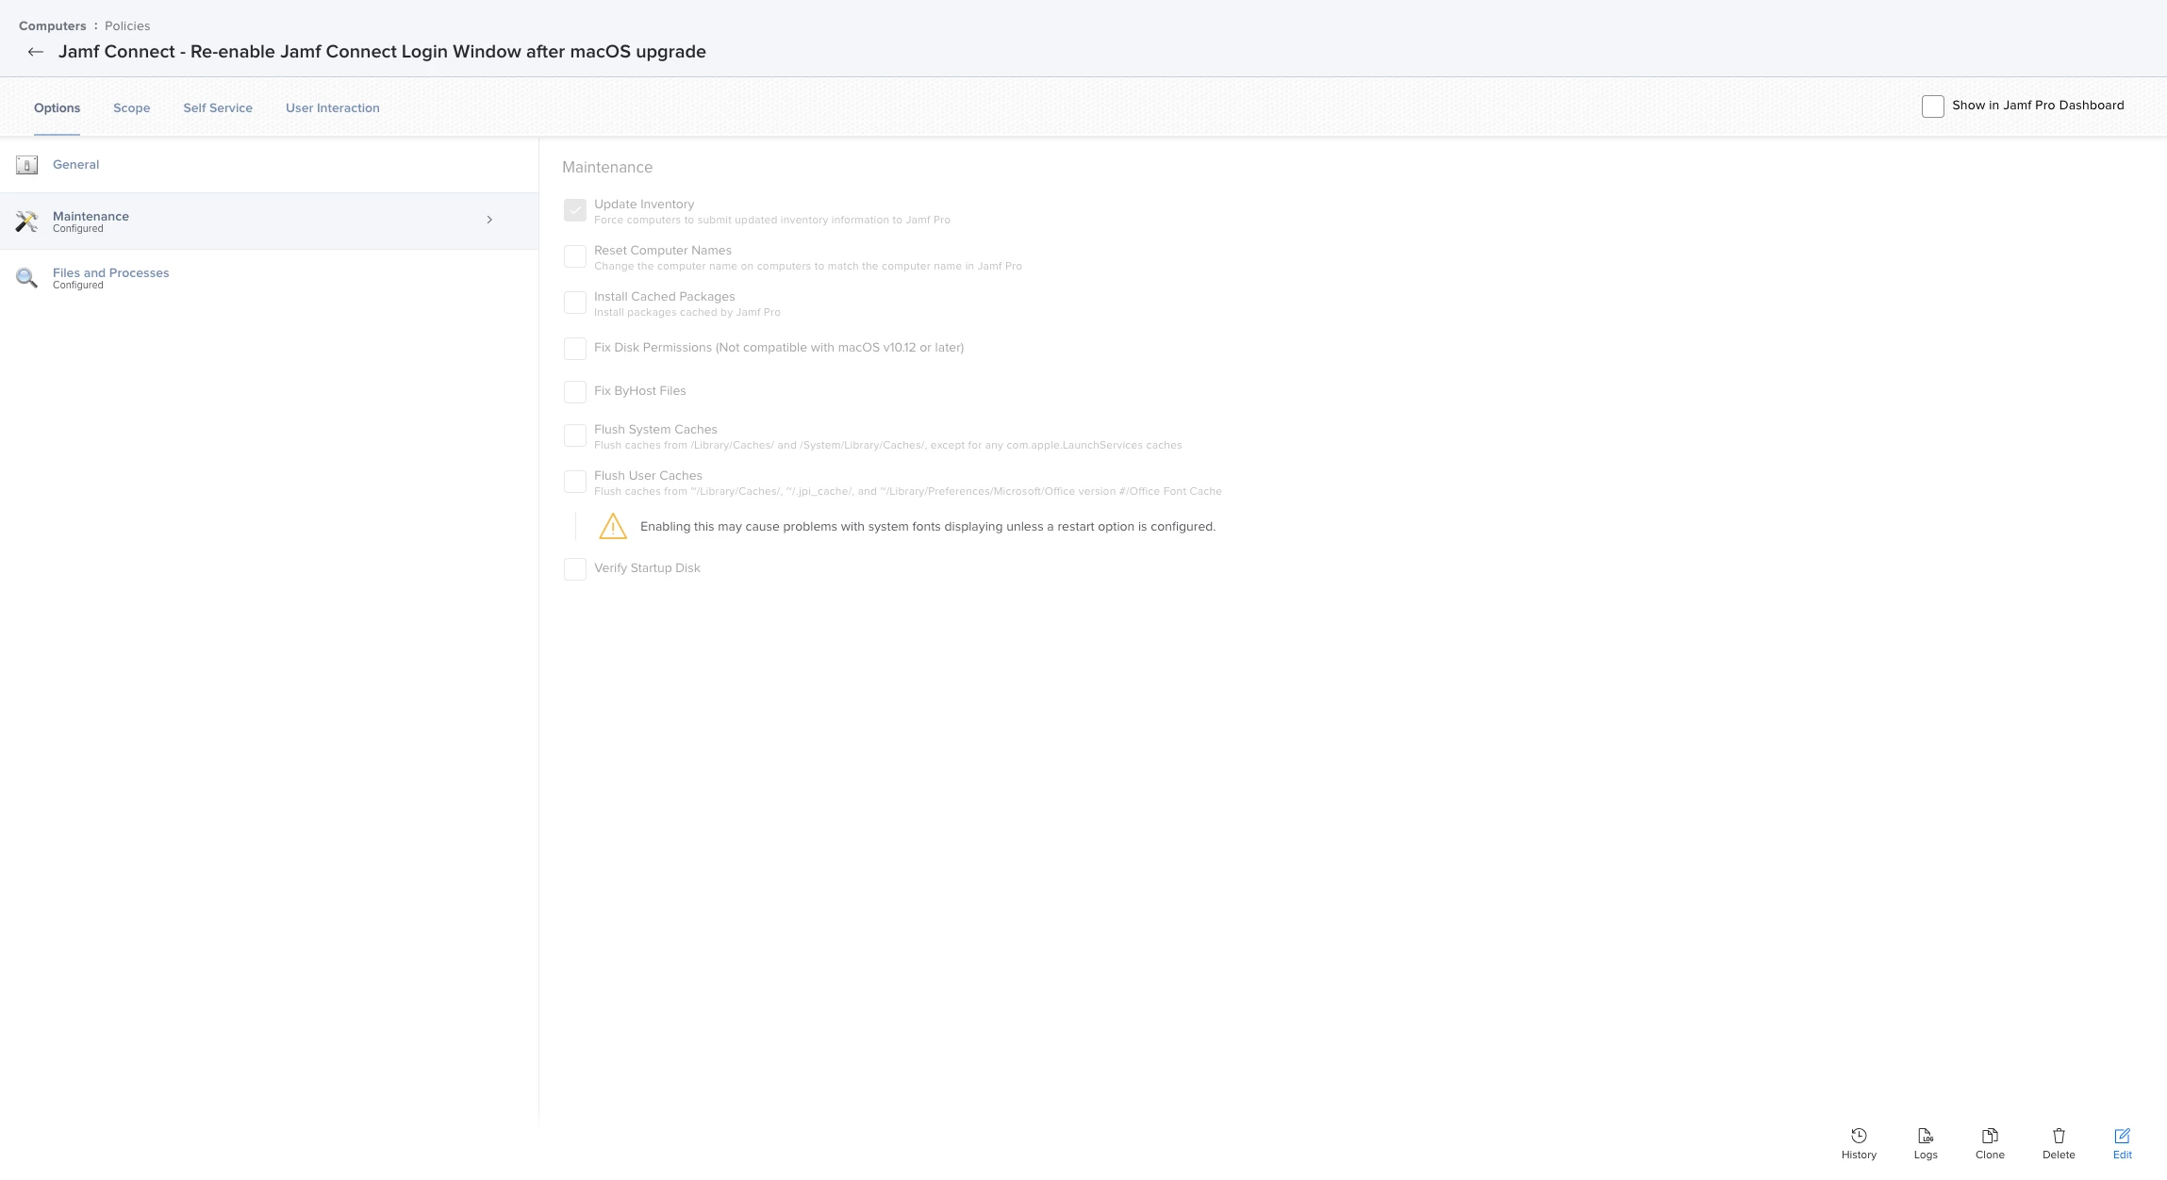Click the Files and Processes magnifier icon

click(x=26, y=278)
